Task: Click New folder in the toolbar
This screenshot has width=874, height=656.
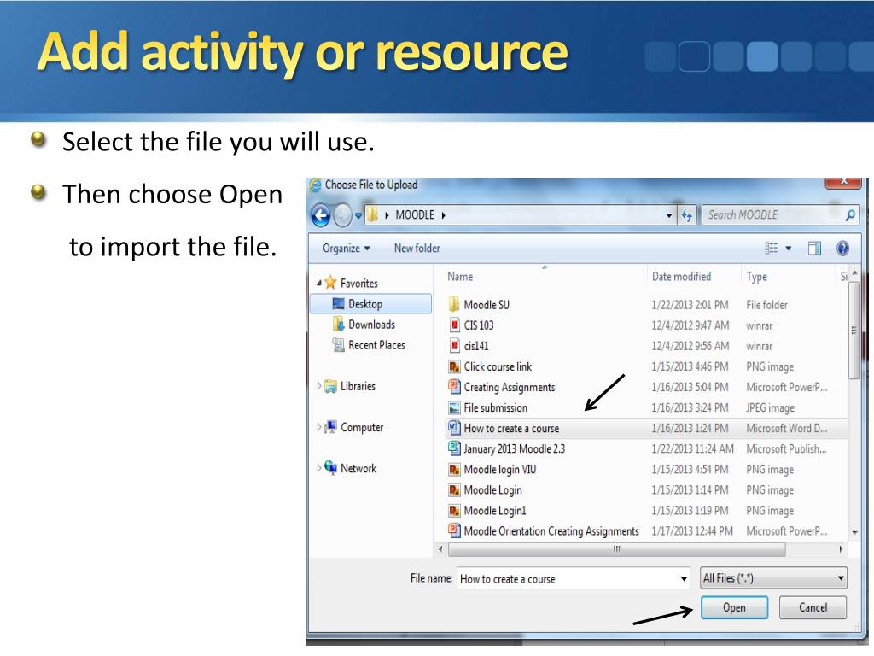Action: coord(417,249)
